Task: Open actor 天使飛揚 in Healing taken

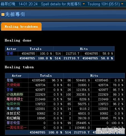Action: 13,85
